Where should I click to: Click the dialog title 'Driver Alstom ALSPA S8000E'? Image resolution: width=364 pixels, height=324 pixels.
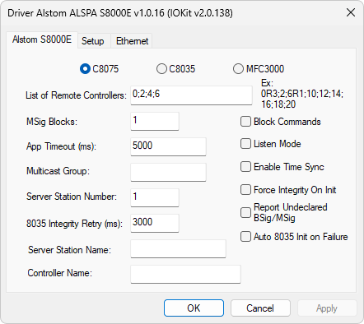pos(69,13)
